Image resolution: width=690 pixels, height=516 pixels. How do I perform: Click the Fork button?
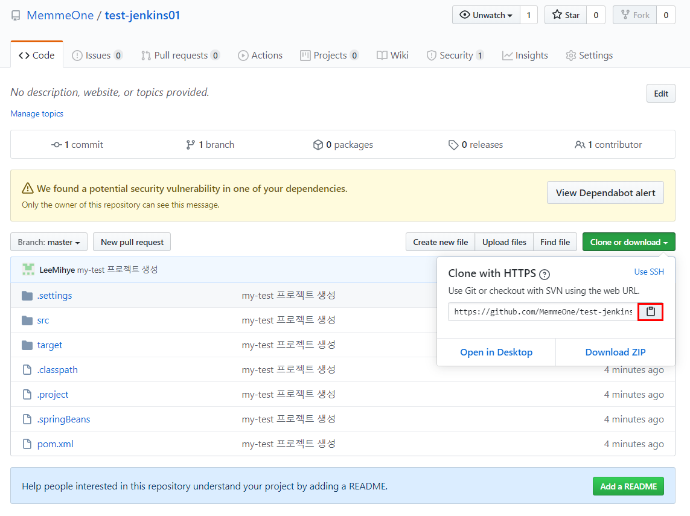(634, 15)
